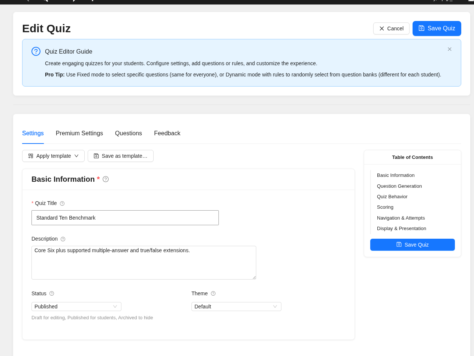Click the 'Pro Tip:' guide text

point(55,75)
